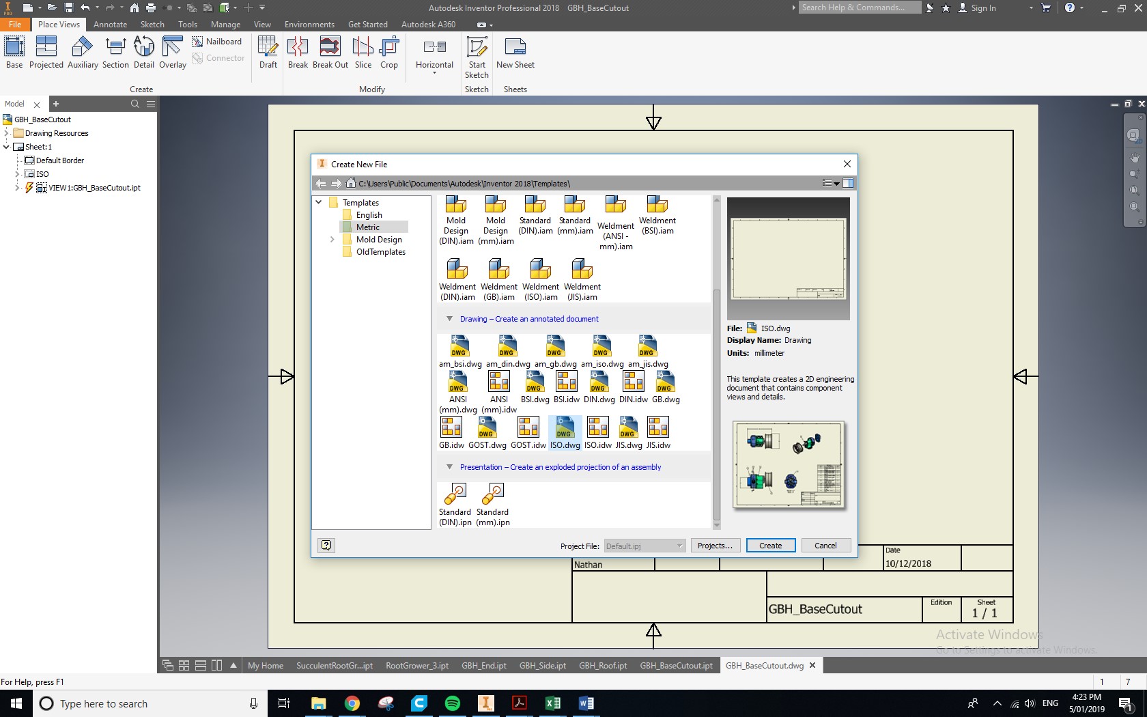The image size is (1147, 717).
Task: Select the Projected view tool
Action: click(46, 53)
